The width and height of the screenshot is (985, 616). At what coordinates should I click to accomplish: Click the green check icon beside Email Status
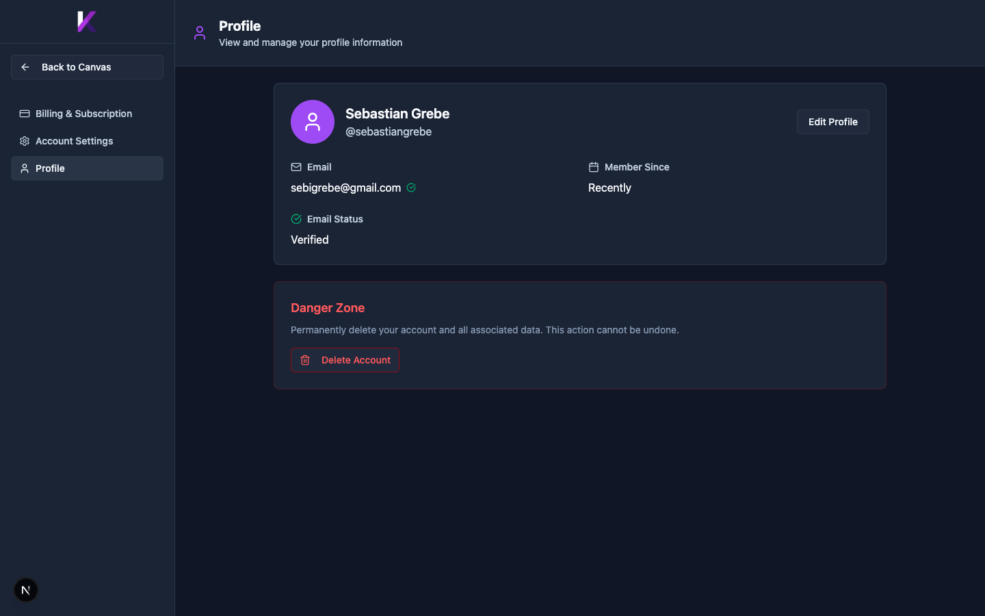click(296, 219)
